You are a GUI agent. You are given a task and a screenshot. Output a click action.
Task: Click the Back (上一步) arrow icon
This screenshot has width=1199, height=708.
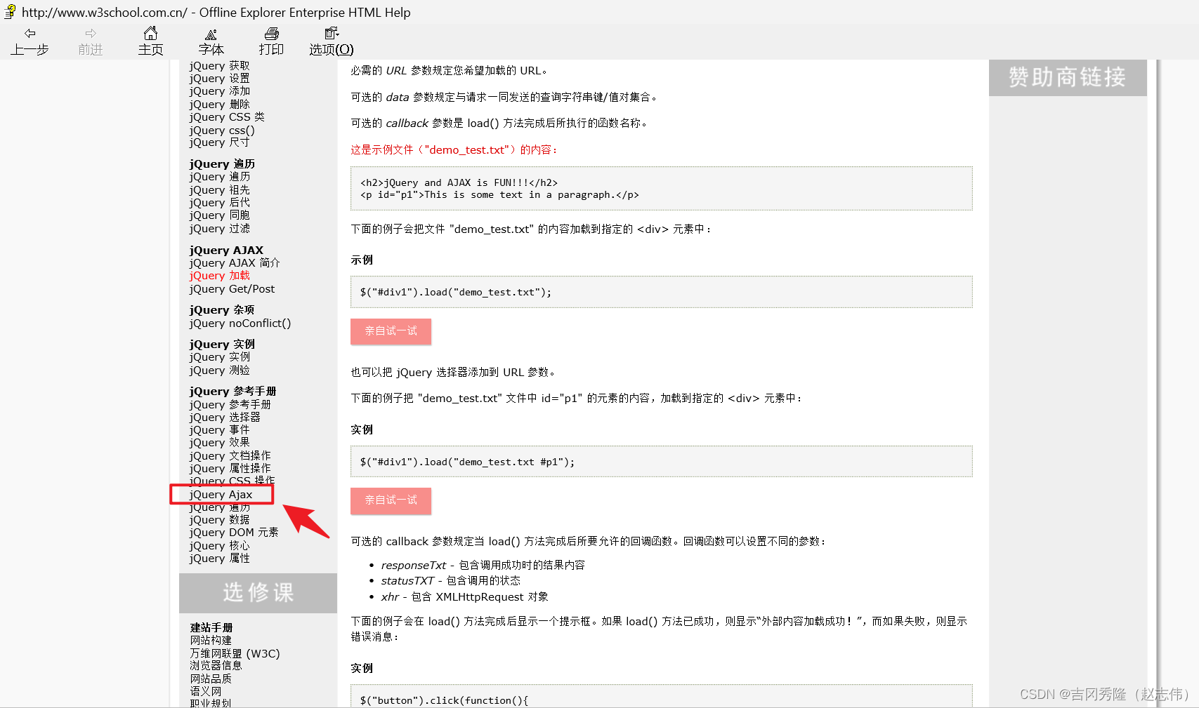point(30,33)
